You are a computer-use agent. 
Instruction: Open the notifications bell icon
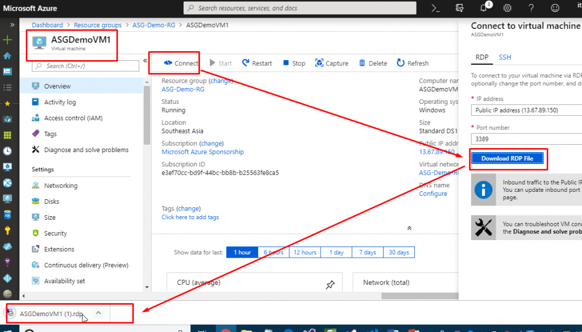[x=484, y=8]
